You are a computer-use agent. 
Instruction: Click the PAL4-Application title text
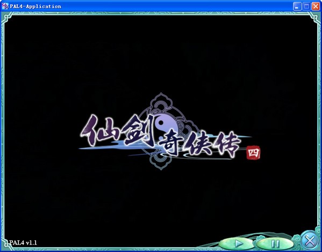pos(35,6)
